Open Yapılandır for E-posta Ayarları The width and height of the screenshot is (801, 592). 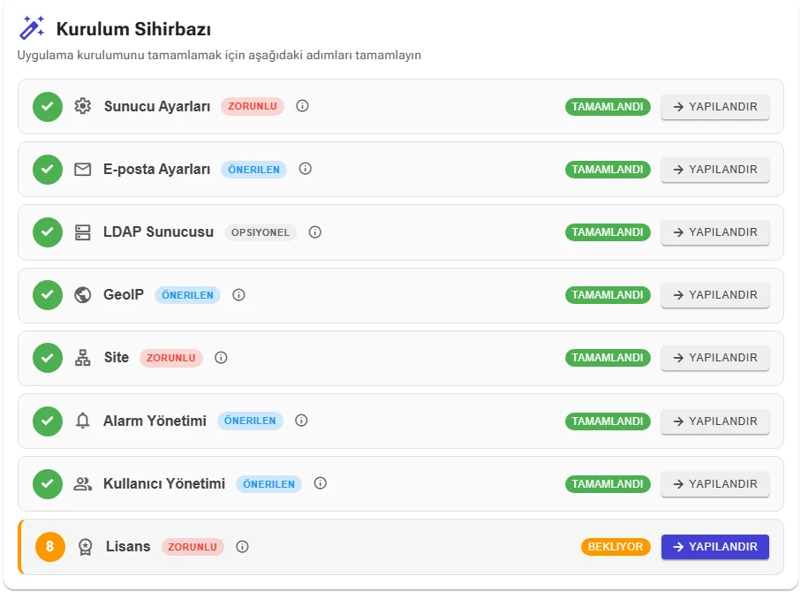point(715,170)
